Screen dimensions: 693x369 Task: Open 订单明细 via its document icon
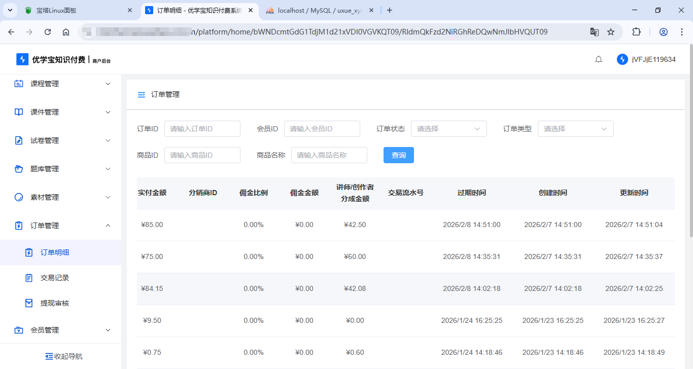point(29,252)
